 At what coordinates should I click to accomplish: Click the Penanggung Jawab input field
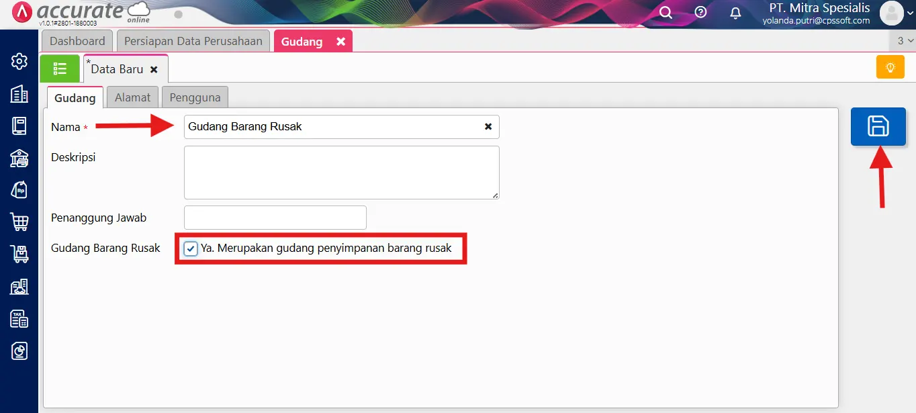tap(275, 218)
